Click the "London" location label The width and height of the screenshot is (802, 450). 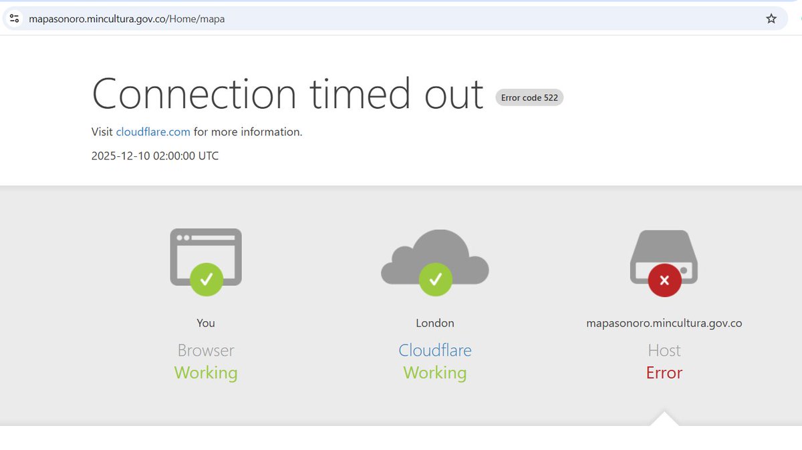(435, 323)
